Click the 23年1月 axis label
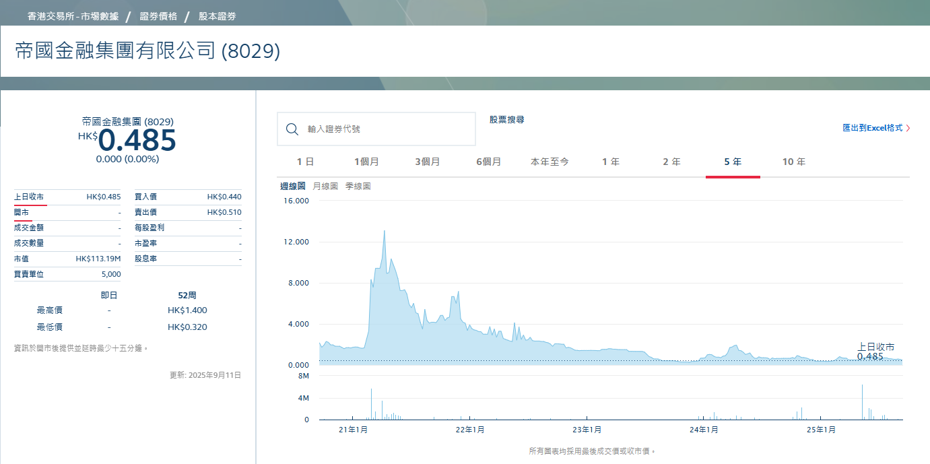The height and width of the screenshot is (464, 930). (x=587, y=430)
